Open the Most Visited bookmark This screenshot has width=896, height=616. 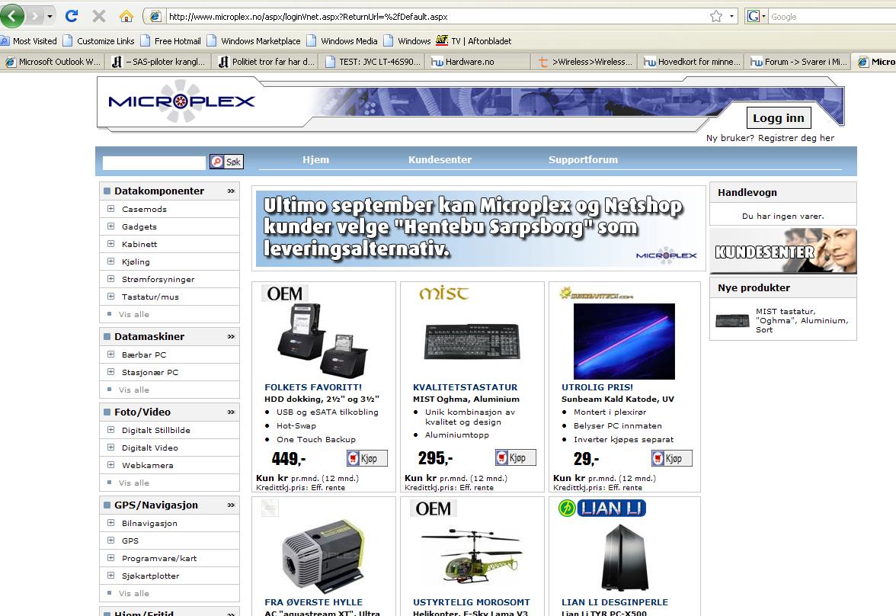tap(29, 41)
